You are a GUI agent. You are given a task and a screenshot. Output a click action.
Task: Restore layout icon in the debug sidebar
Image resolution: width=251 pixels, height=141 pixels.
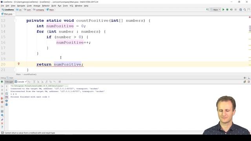pyautogui.click(x=2, y=111)
